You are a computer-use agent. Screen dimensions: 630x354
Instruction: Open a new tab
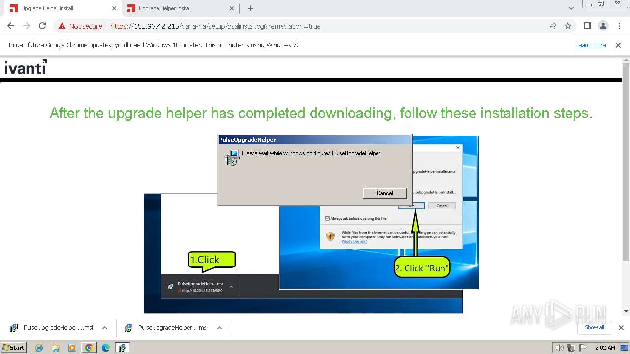(251, 8)
